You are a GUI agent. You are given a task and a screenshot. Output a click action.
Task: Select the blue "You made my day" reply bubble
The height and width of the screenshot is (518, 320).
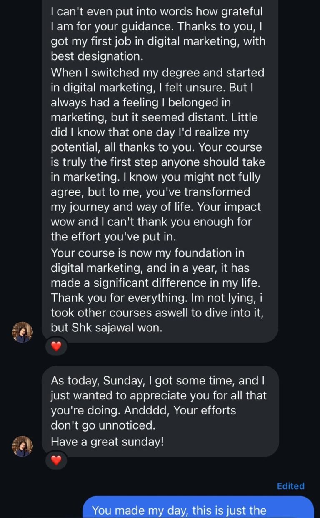click(198, 510)
